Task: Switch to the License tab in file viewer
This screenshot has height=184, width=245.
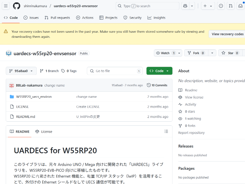Action: 44,132
